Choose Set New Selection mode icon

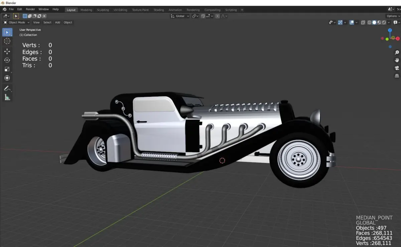click(25, 16)
